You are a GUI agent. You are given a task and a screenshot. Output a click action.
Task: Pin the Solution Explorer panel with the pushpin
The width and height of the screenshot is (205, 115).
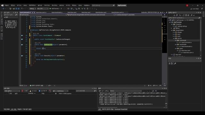[x=199, y=12]
